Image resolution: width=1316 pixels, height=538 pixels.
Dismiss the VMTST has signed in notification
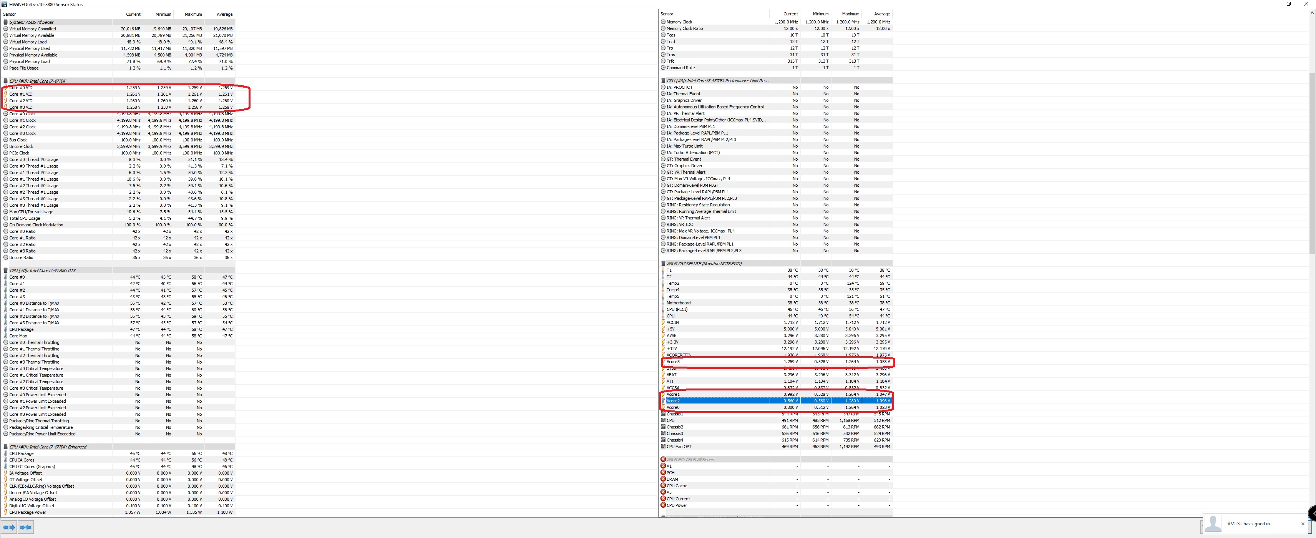1302,524
